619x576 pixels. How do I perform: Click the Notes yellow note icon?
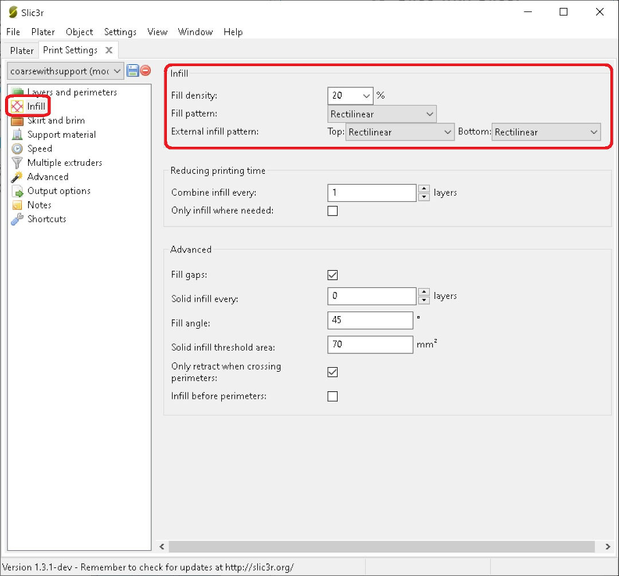pos(17,205)
